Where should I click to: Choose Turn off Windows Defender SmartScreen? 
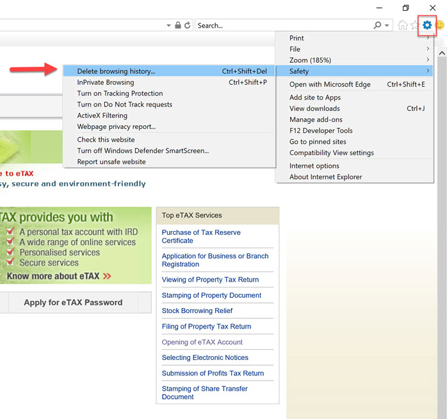(x=169, y=151)
